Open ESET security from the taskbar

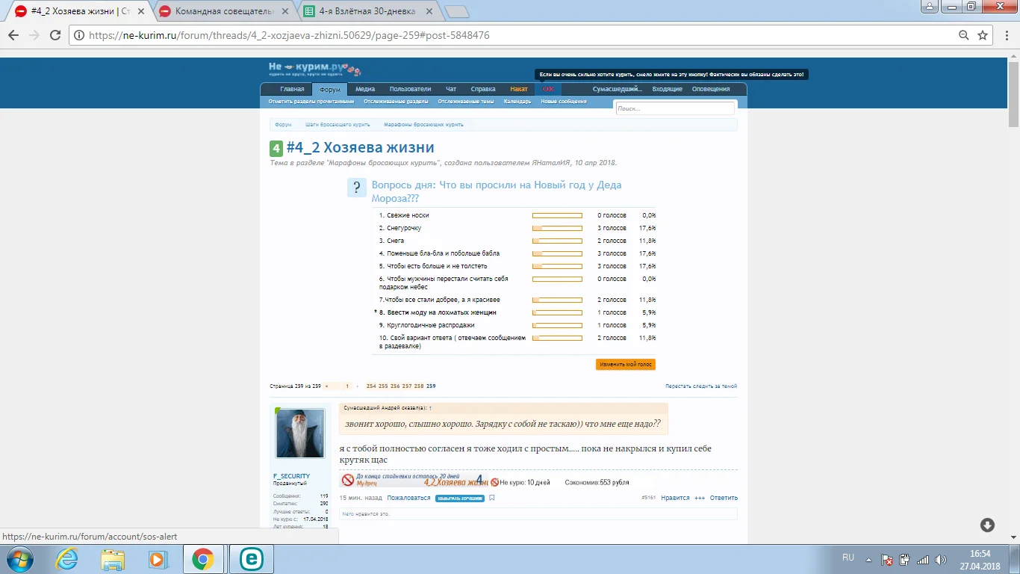tap(251, 558)
